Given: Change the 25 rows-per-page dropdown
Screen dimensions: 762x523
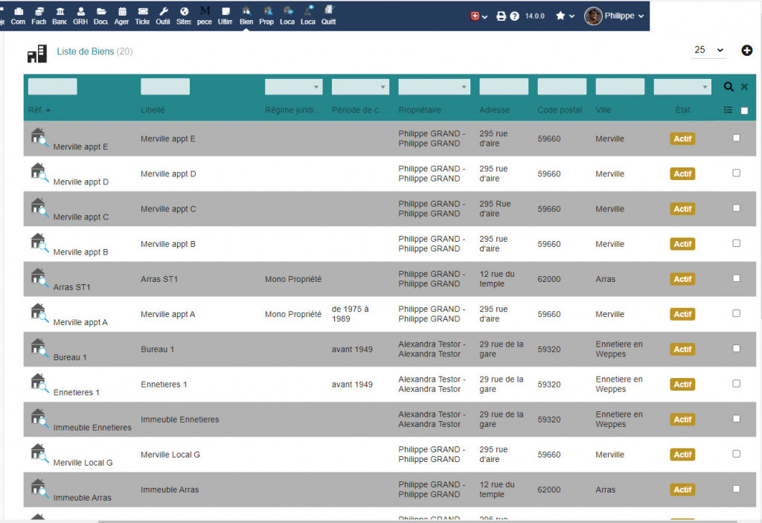Looking at the screenshot, I should (708, 50).
